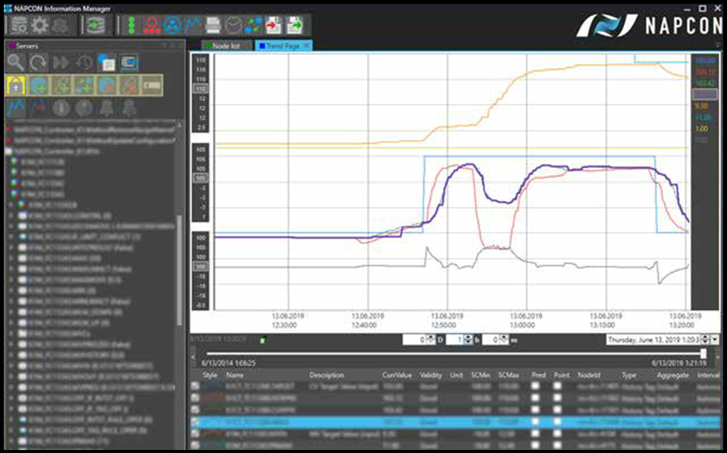Viewport: 727px width, 453px height.
Task: Click the magnifier search icon in Servers panel
Action: [16, 63]
